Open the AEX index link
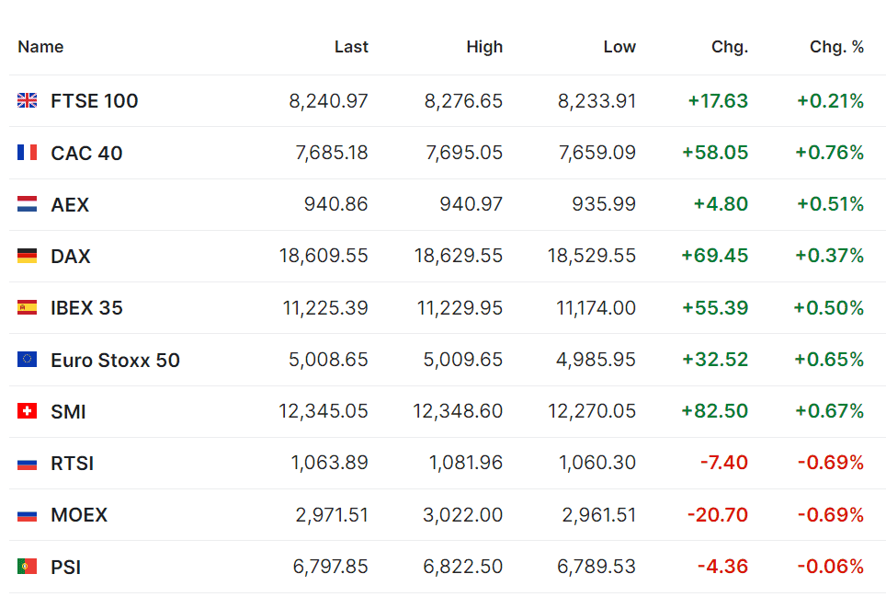886x597 pixels. tap(70, 204)
